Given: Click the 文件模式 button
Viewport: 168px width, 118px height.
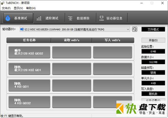Looking at the screenshot, I should [153, 29].
